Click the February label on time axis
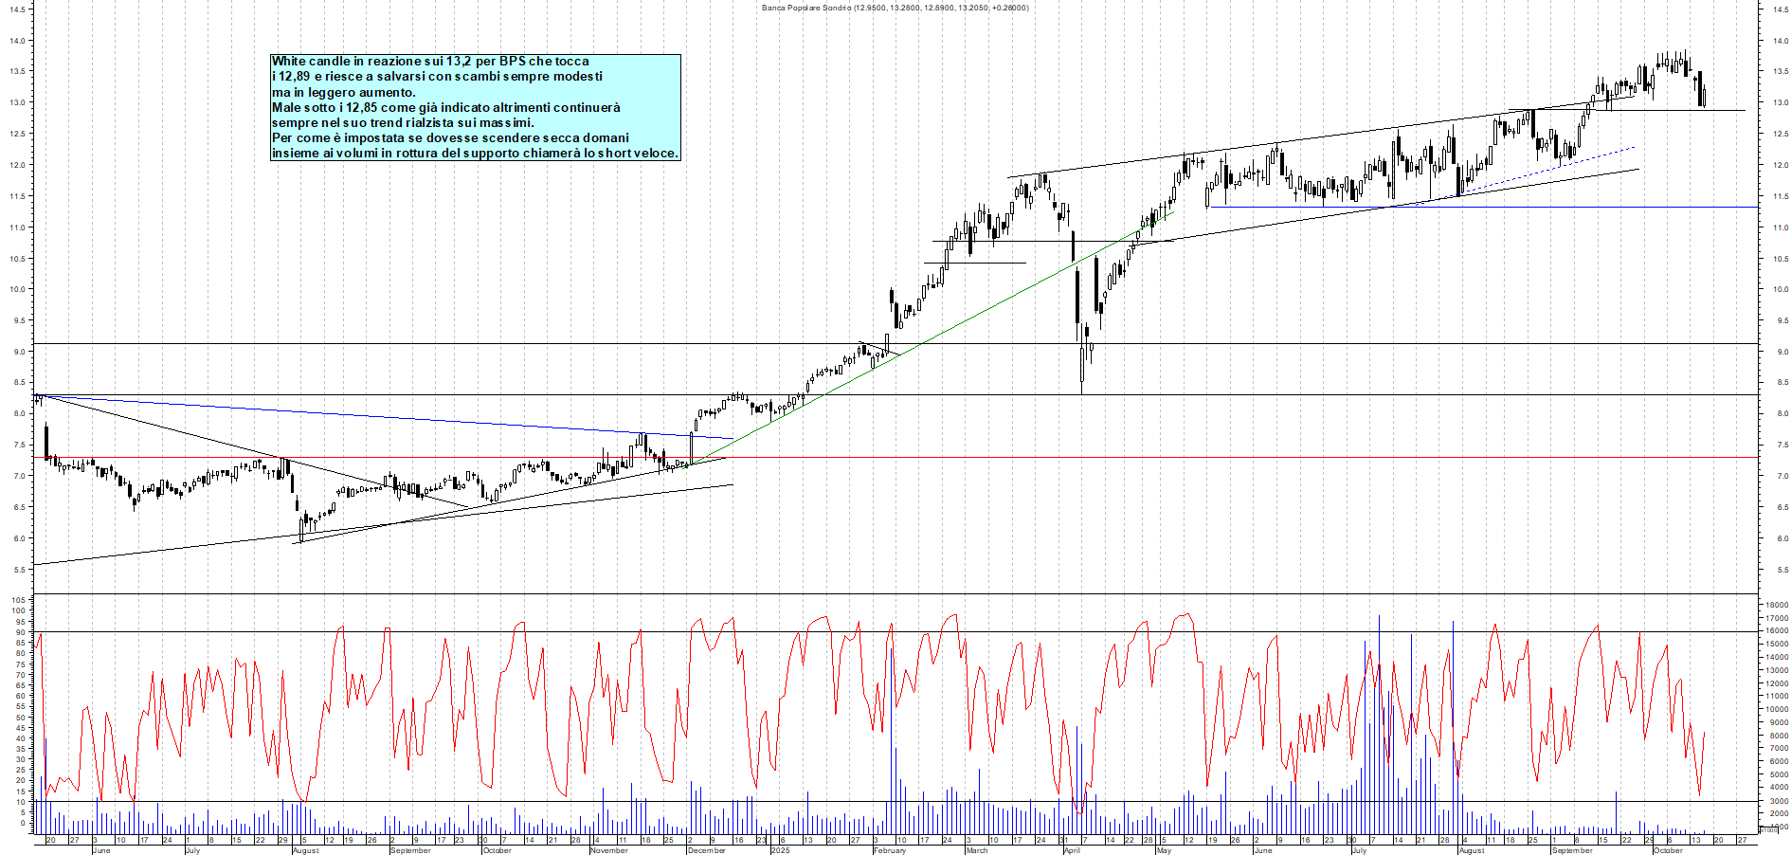 pyautogui.click(x=890, y=850)
